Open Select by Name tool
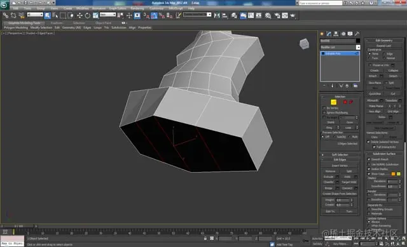Viewport: 407px width, 247px height. click(x=55, y=15)
